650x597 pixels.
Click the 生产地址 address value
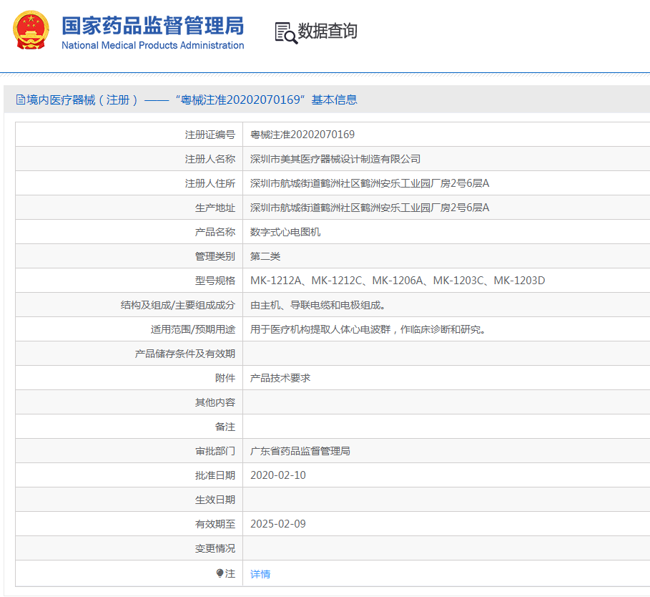point(370,208)
